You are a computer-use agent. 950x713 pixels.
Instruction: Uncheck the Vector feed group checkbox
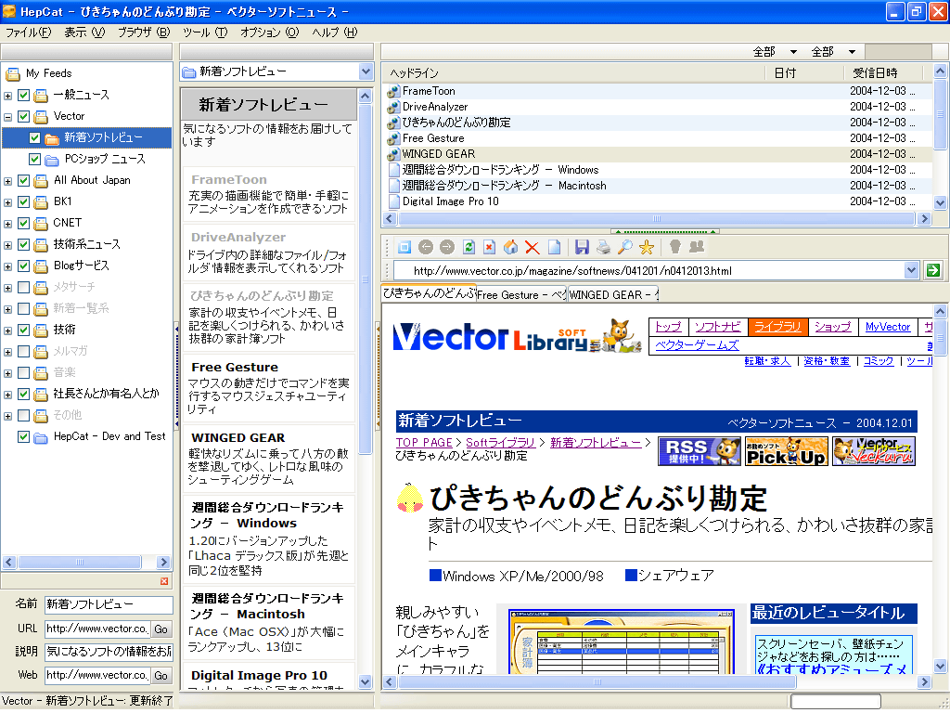(23, 116)
